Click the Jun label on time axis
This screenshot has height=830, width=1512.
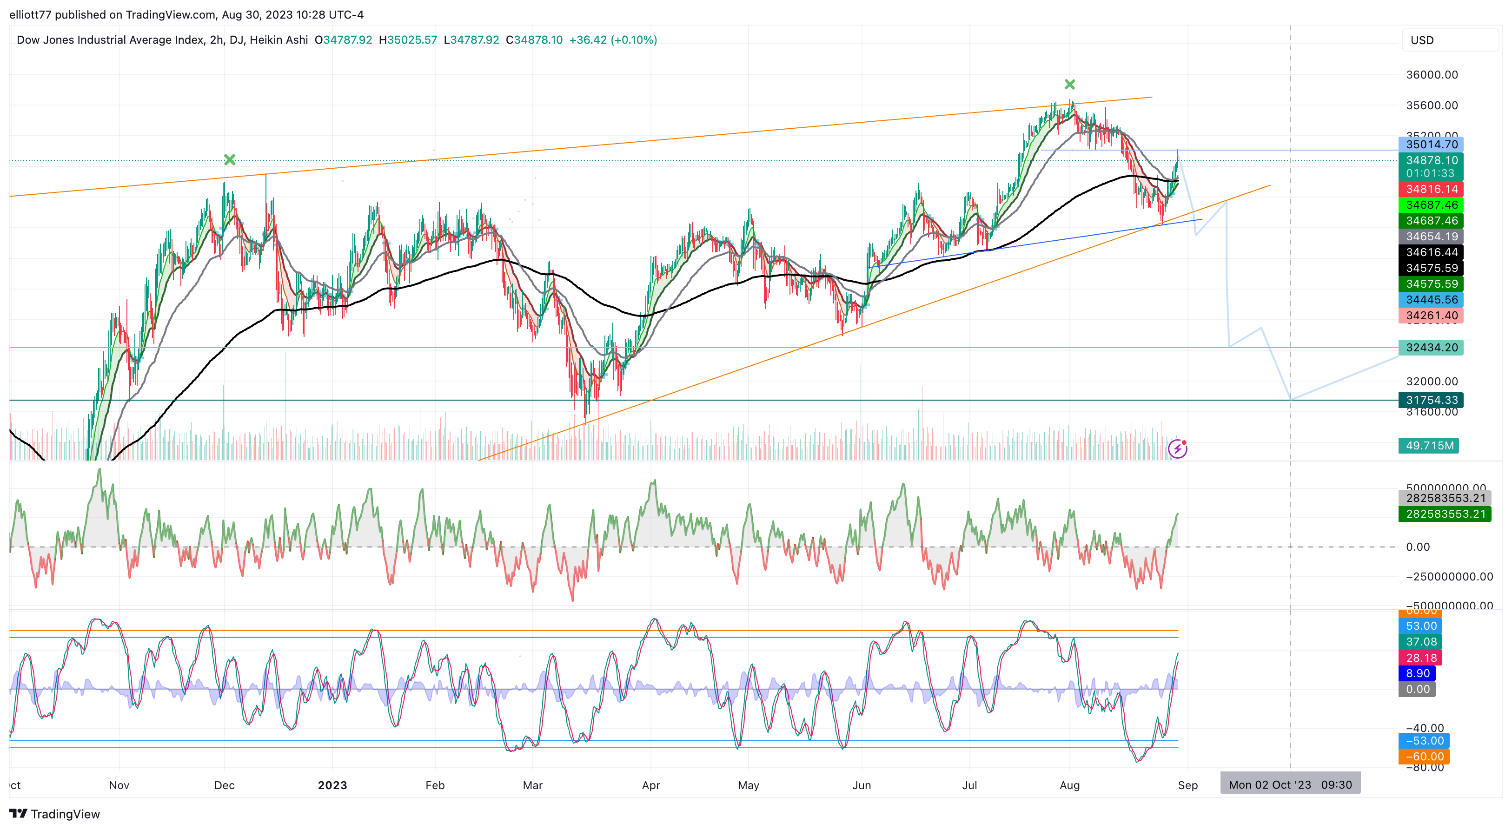pyautogui.click(x=861, y=785)
